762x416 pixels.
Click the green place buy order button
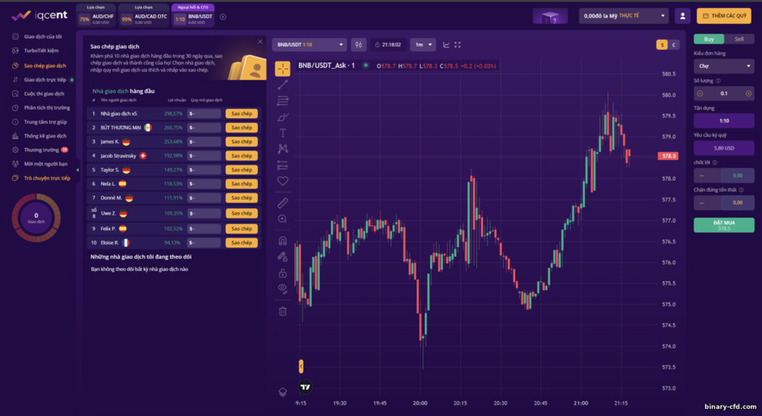point(724,225)
